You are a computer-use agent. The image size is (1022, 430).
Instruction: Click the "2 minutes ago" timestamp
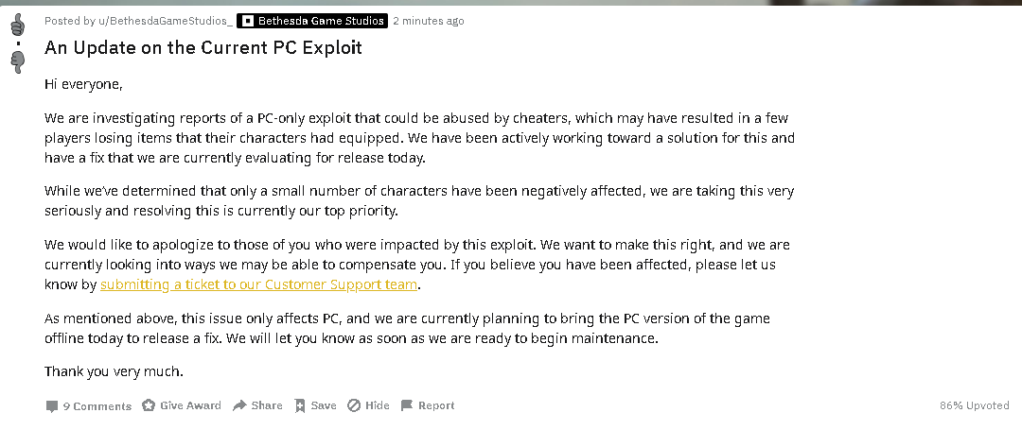[429, 21]
